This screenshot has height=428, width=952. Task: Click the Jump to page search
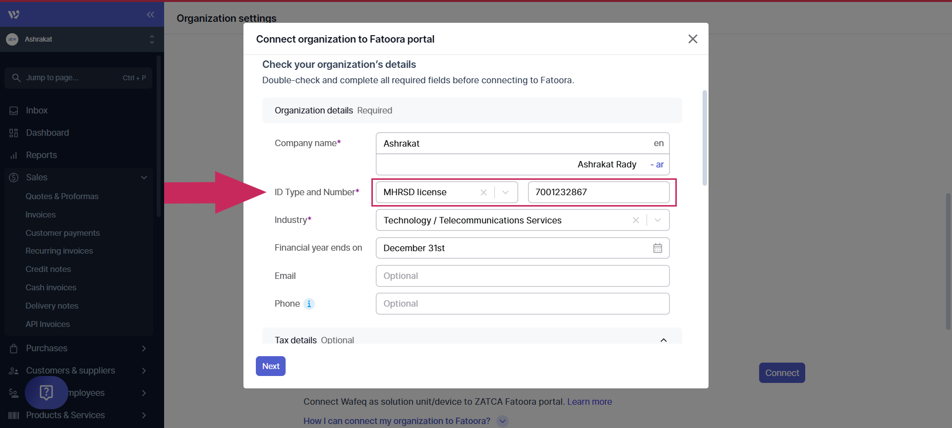click(78, 78)
